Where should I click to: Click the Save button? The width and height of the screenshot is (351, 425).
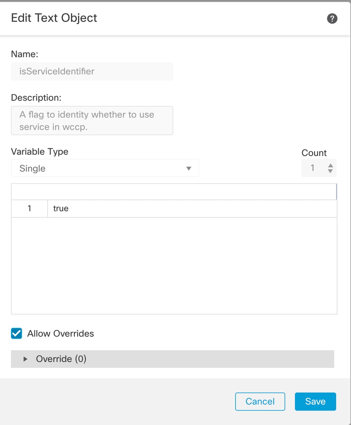coord(315,402)
